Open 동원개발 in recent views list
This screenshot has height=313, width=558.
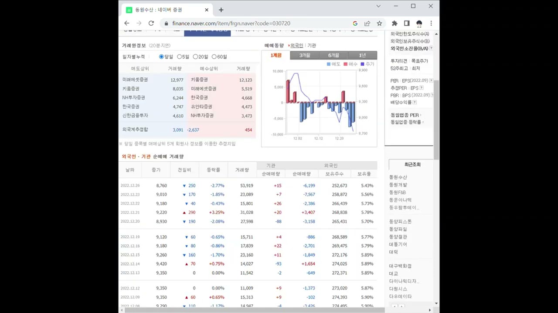coord(398,185)
